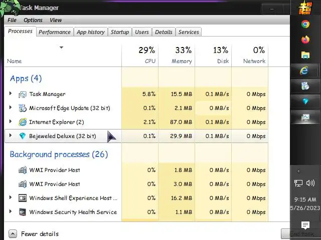Open Chrome from the taskbar
Screen dimensions: 321x240
pos(305,24)
